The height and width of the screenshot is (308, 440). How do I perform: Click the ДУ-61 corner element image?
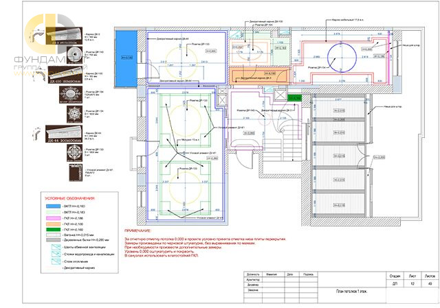click(76, 172)
